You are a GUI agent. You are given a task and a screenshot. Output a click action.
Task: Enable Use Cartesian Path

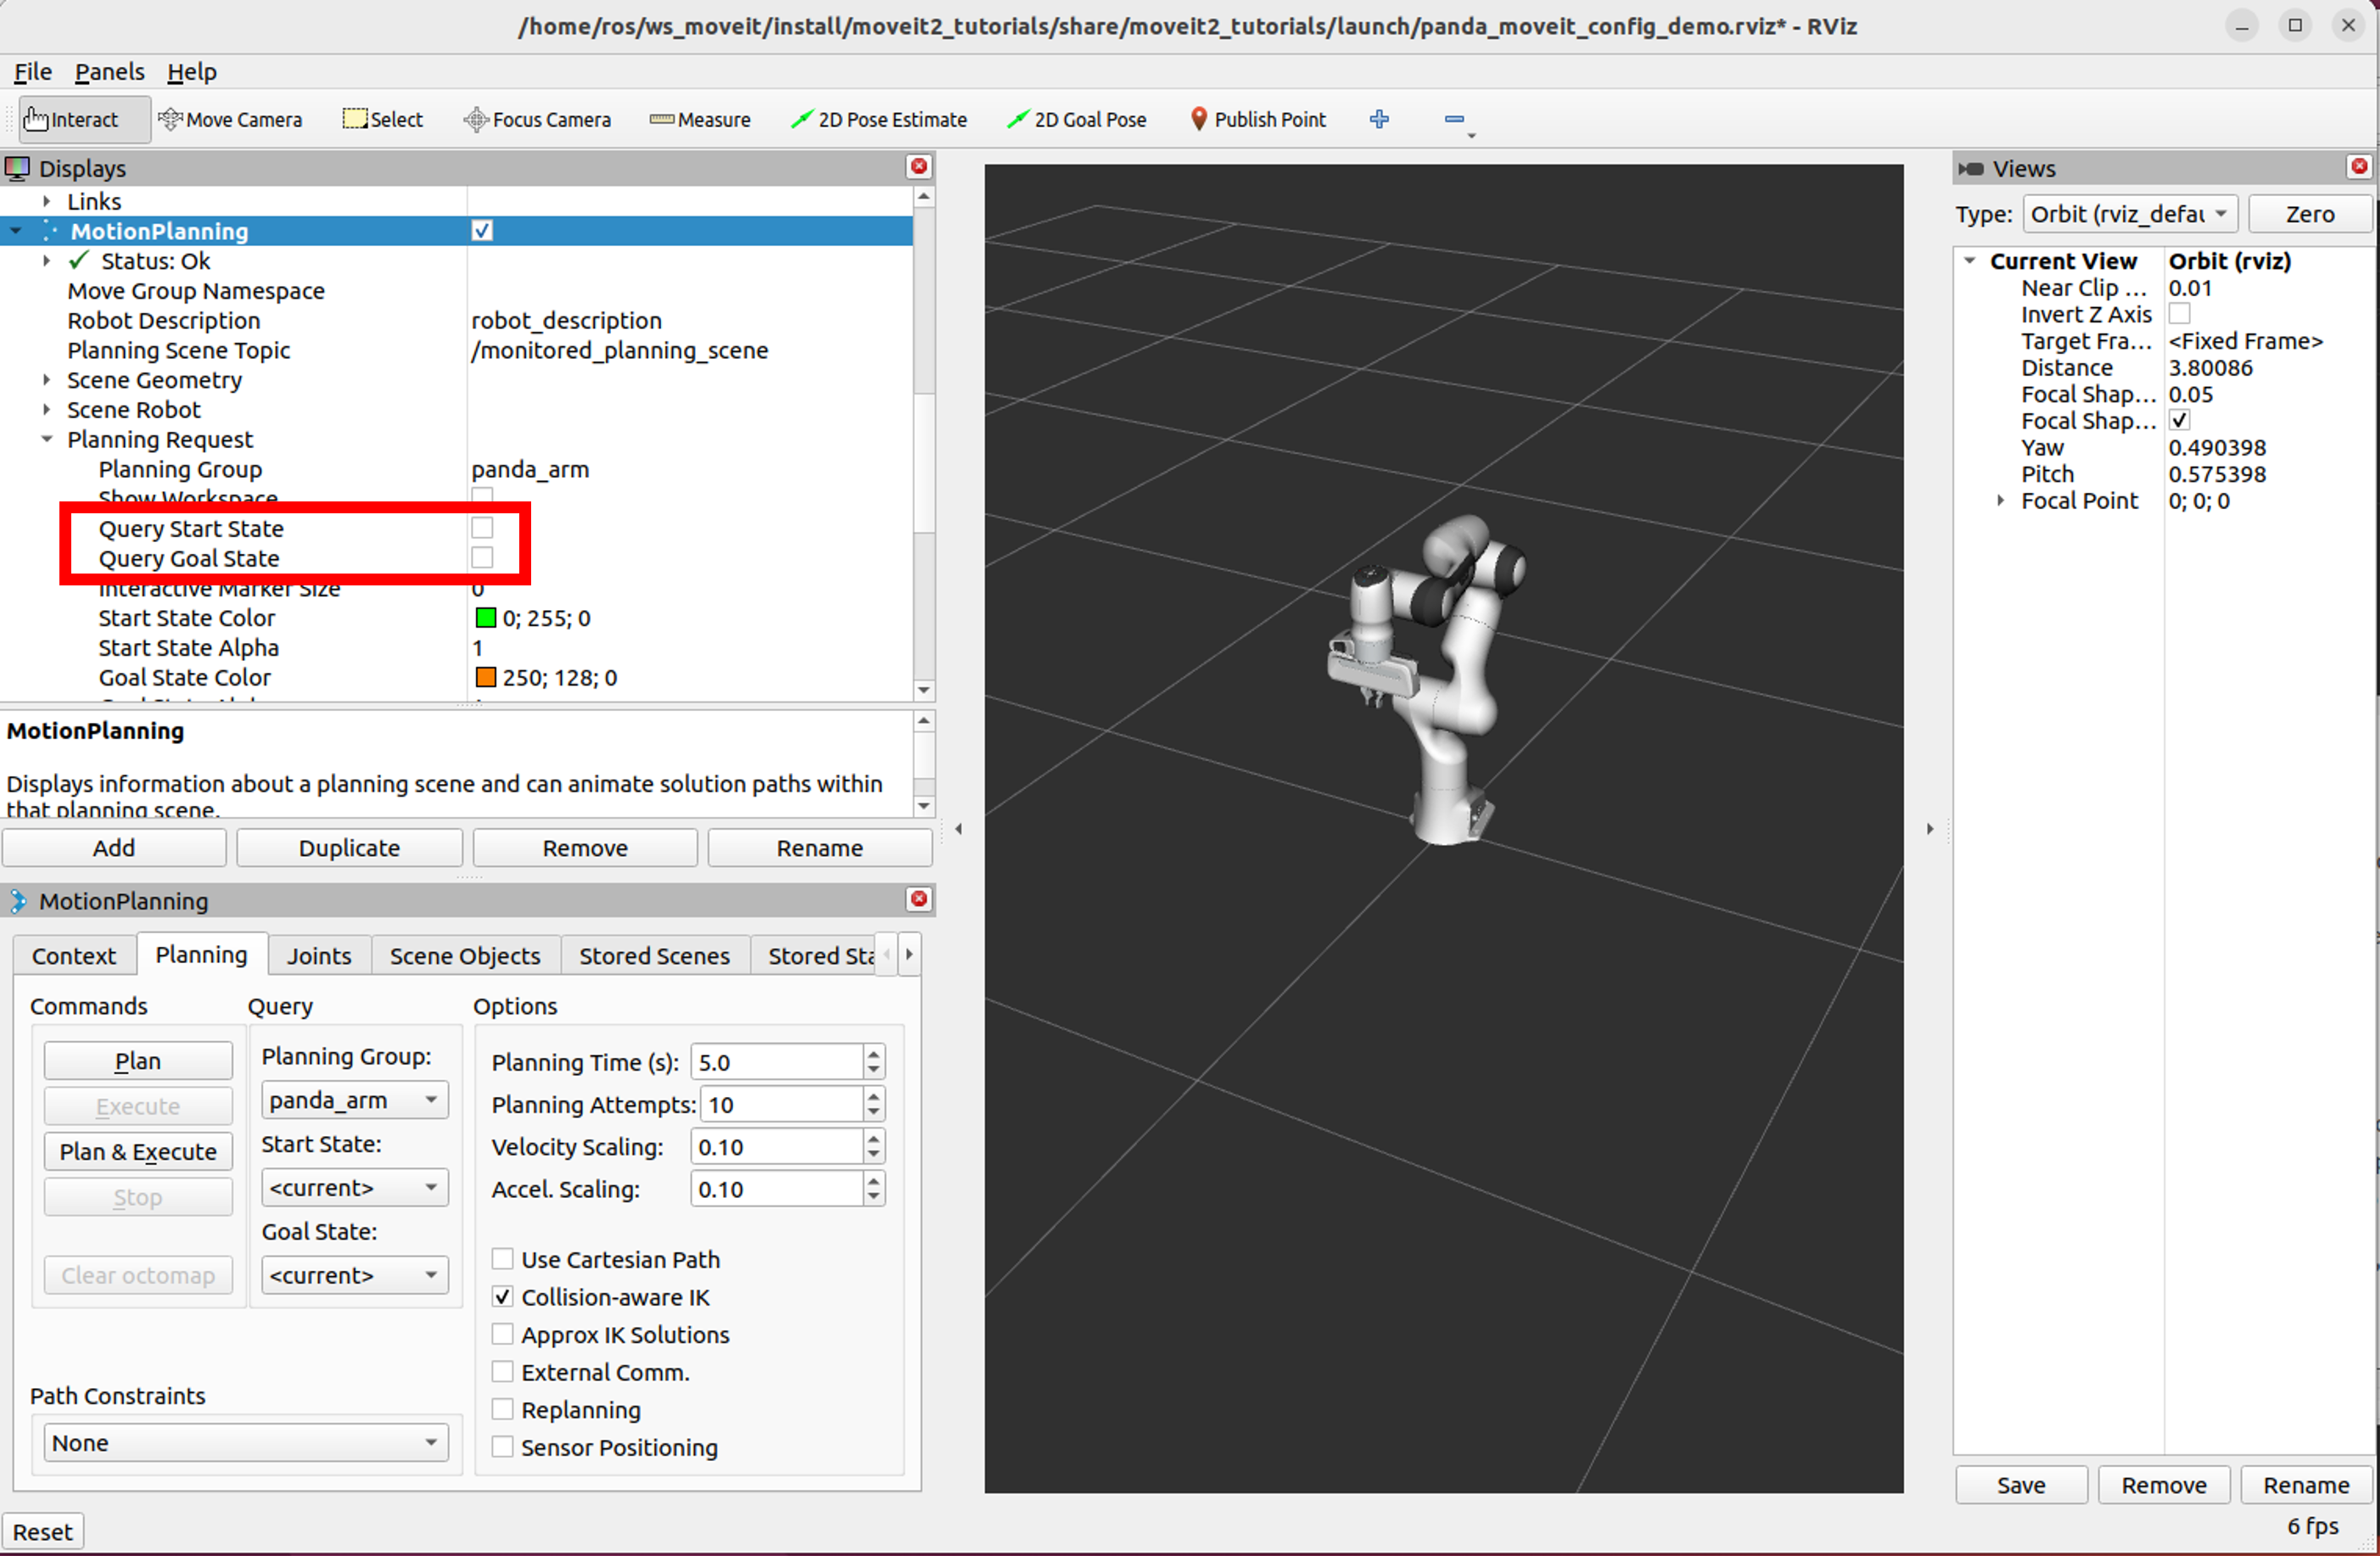[503, 1259]
